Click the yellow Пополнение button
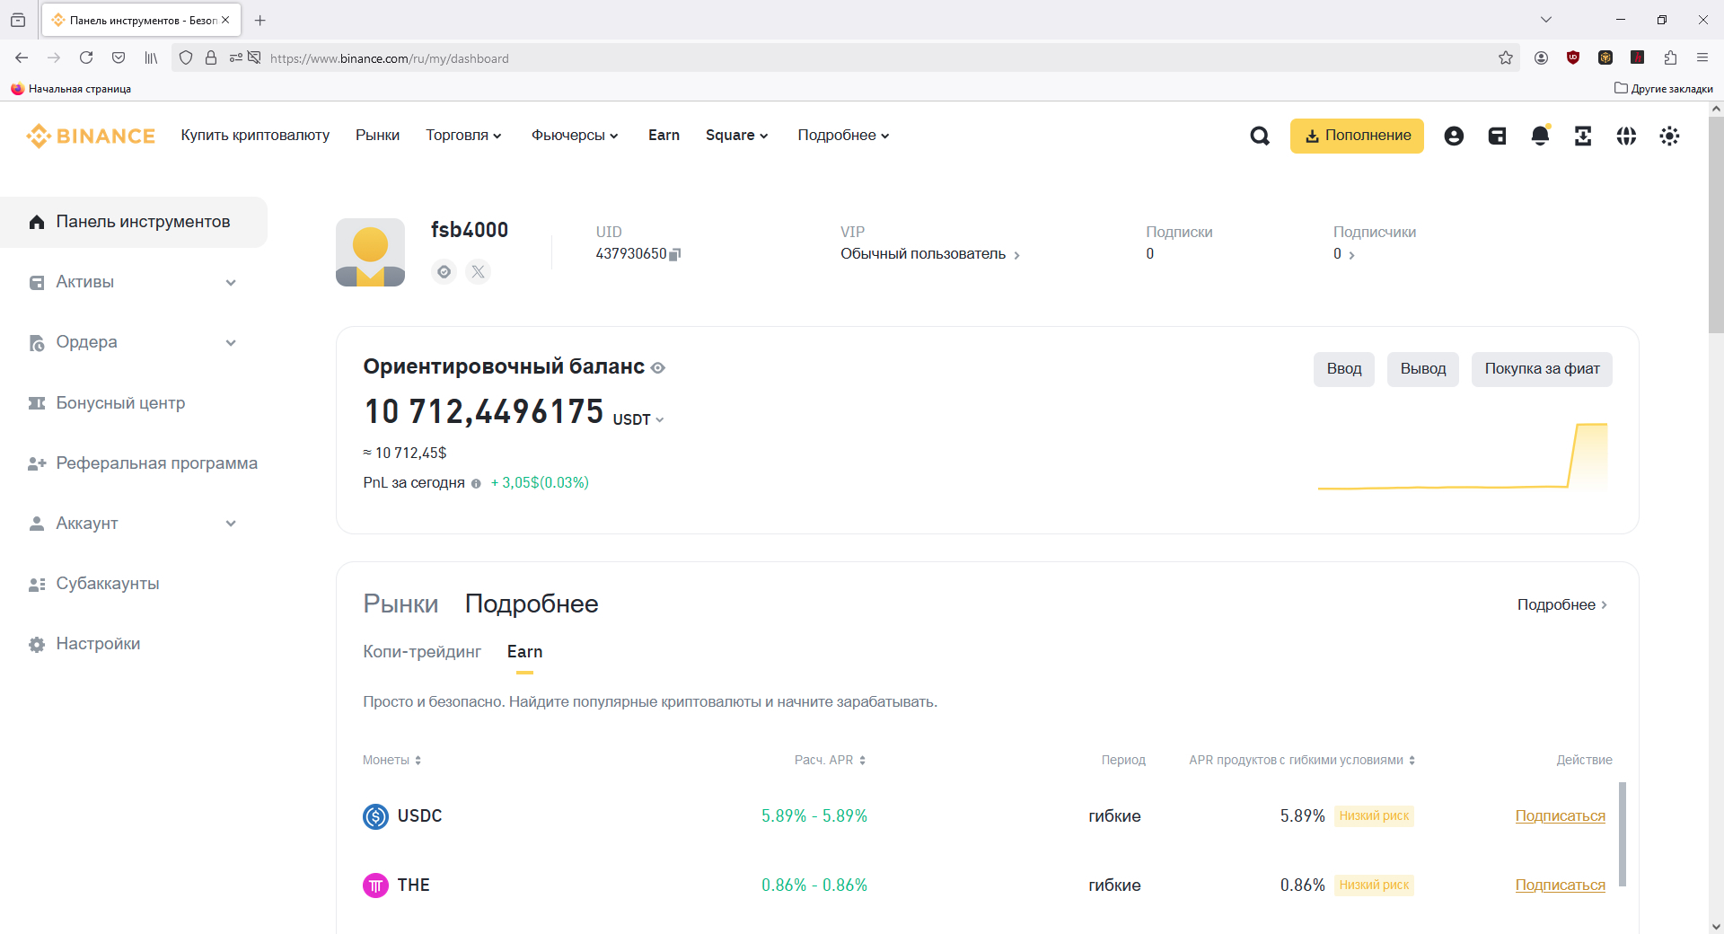Image resolution: width=1724 pixels, height=934 pixels. coord(1356,136)
